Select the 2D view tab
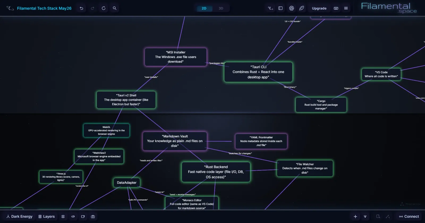The height and width of the screenshot is (223, 425). pos(204,8)
